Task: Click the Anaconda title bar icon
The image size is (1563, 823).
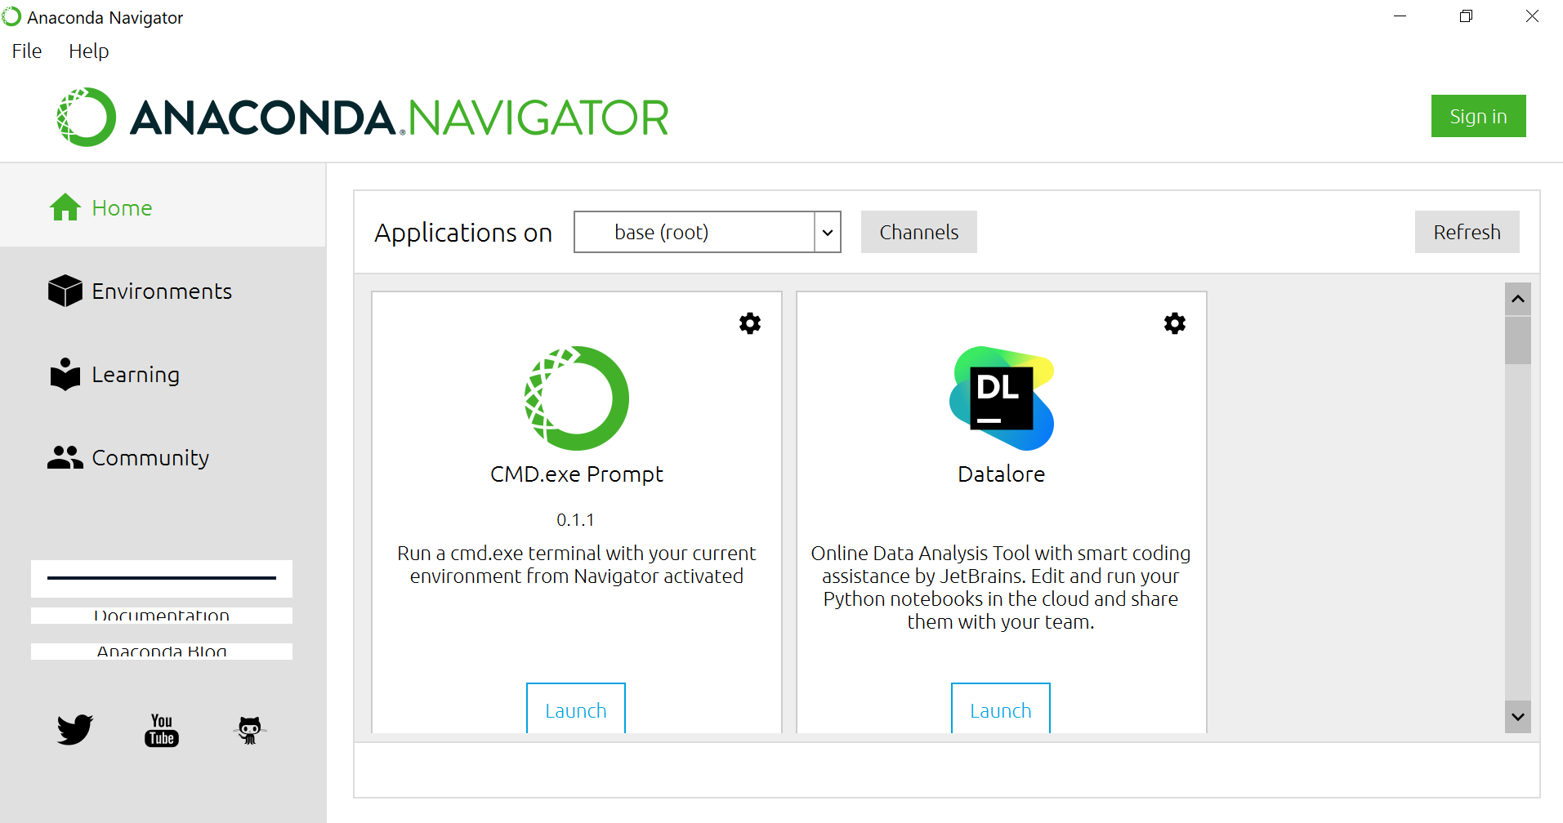Action: [11, 16]
